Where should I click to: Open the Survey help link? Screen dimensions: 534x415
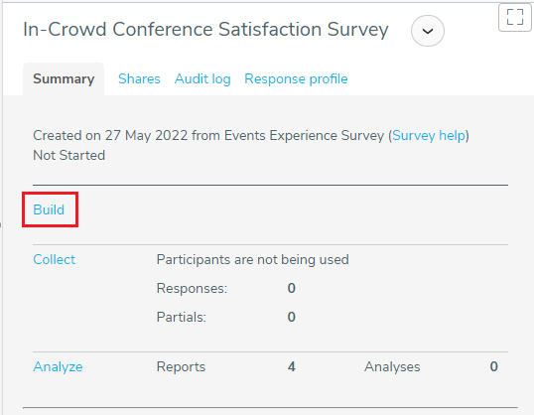429,136
